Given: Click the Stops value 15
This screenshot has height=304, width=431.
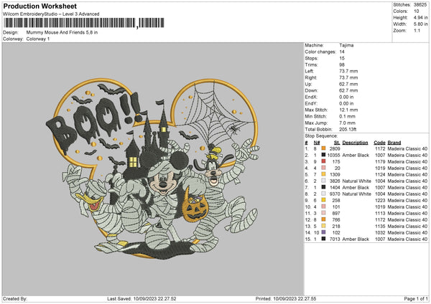Looking at the screenshot, I should click(x=342, y=58).
